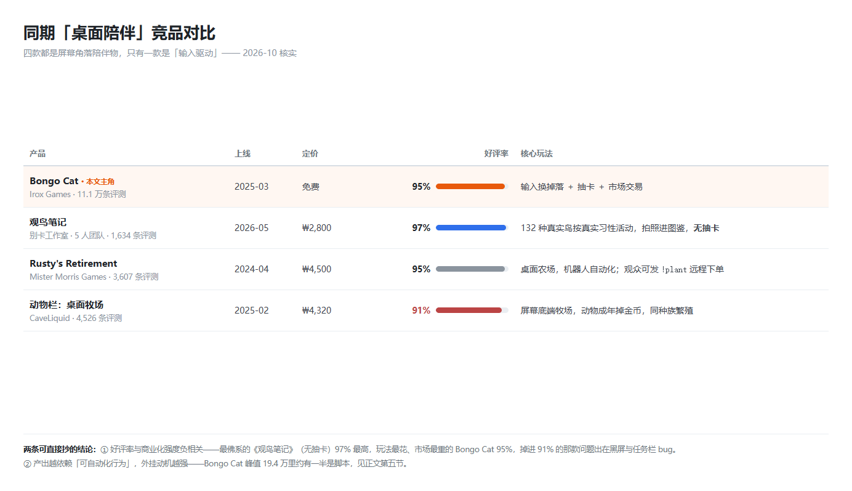Click the gray Rusty's Retirement rating bar

[472, 269]
